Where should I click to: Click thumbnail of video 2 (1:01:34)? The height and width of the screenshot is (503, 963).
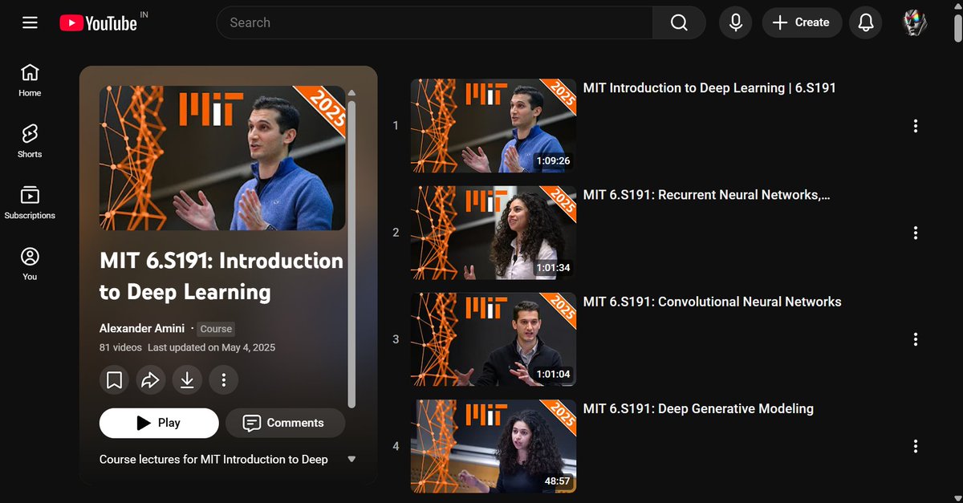click(494, 233)
